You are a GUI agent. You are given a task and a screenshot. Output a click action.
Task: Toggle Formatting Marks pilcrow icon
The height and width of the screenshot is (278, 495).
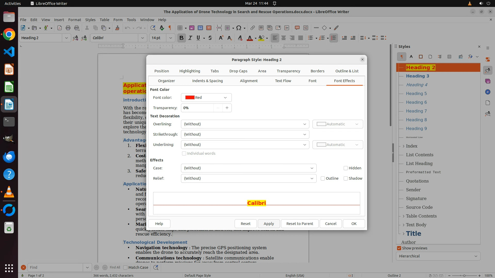coord(170,28)
